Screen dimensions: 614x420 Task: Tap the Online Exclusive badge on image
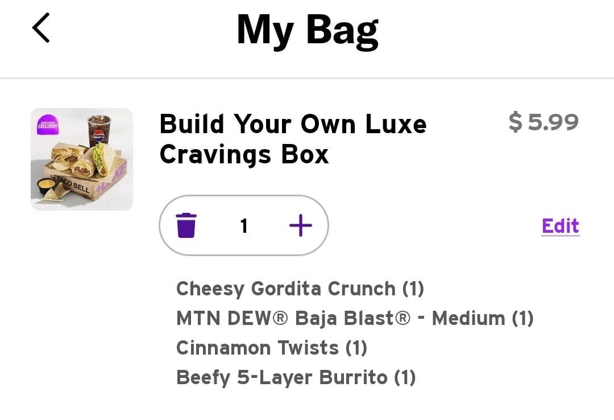[x=48, y=125]
